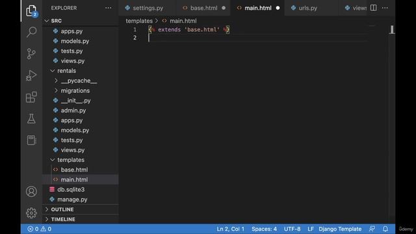Open the Explorer view in activity bar
Screen dimensions: 416x234
[31, 10]
